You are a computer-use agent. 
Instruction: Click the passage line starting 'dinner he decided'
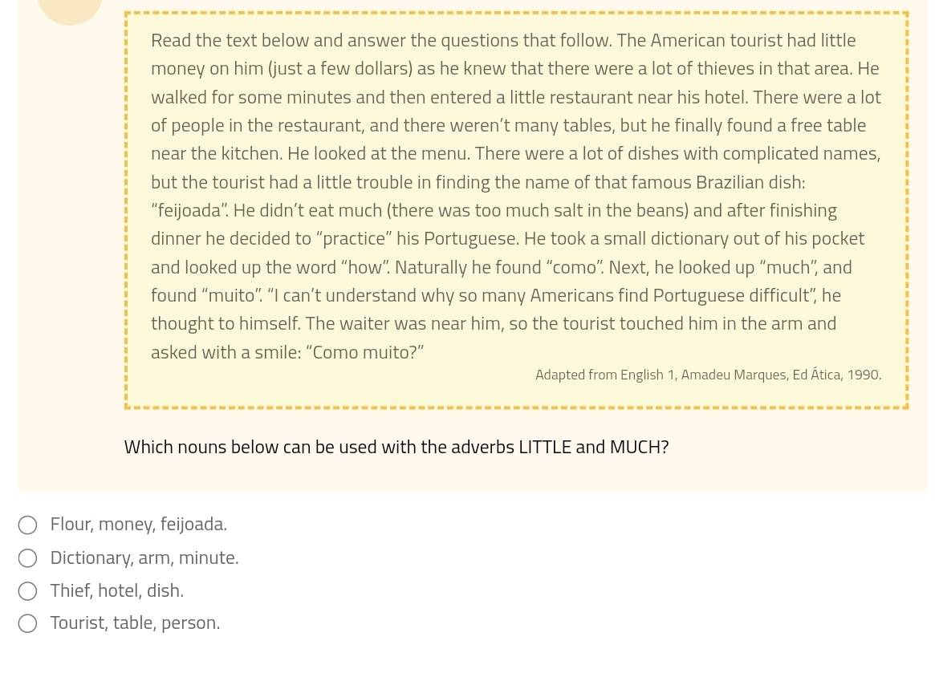tap(507, 239)
